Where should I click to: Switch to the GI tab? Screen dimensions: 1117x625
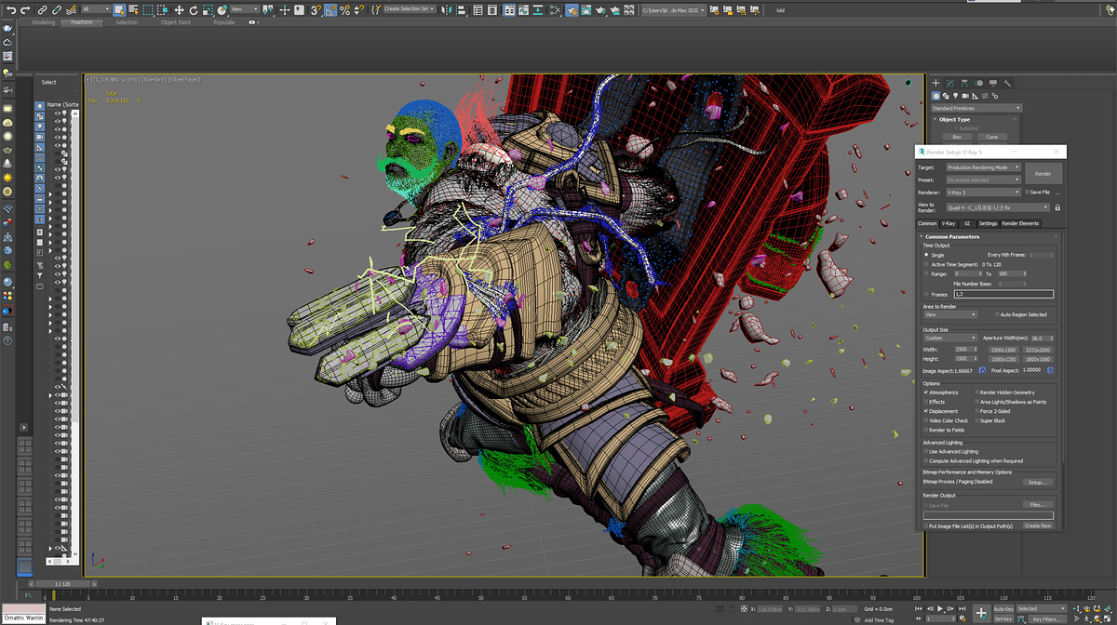point(966,223)
